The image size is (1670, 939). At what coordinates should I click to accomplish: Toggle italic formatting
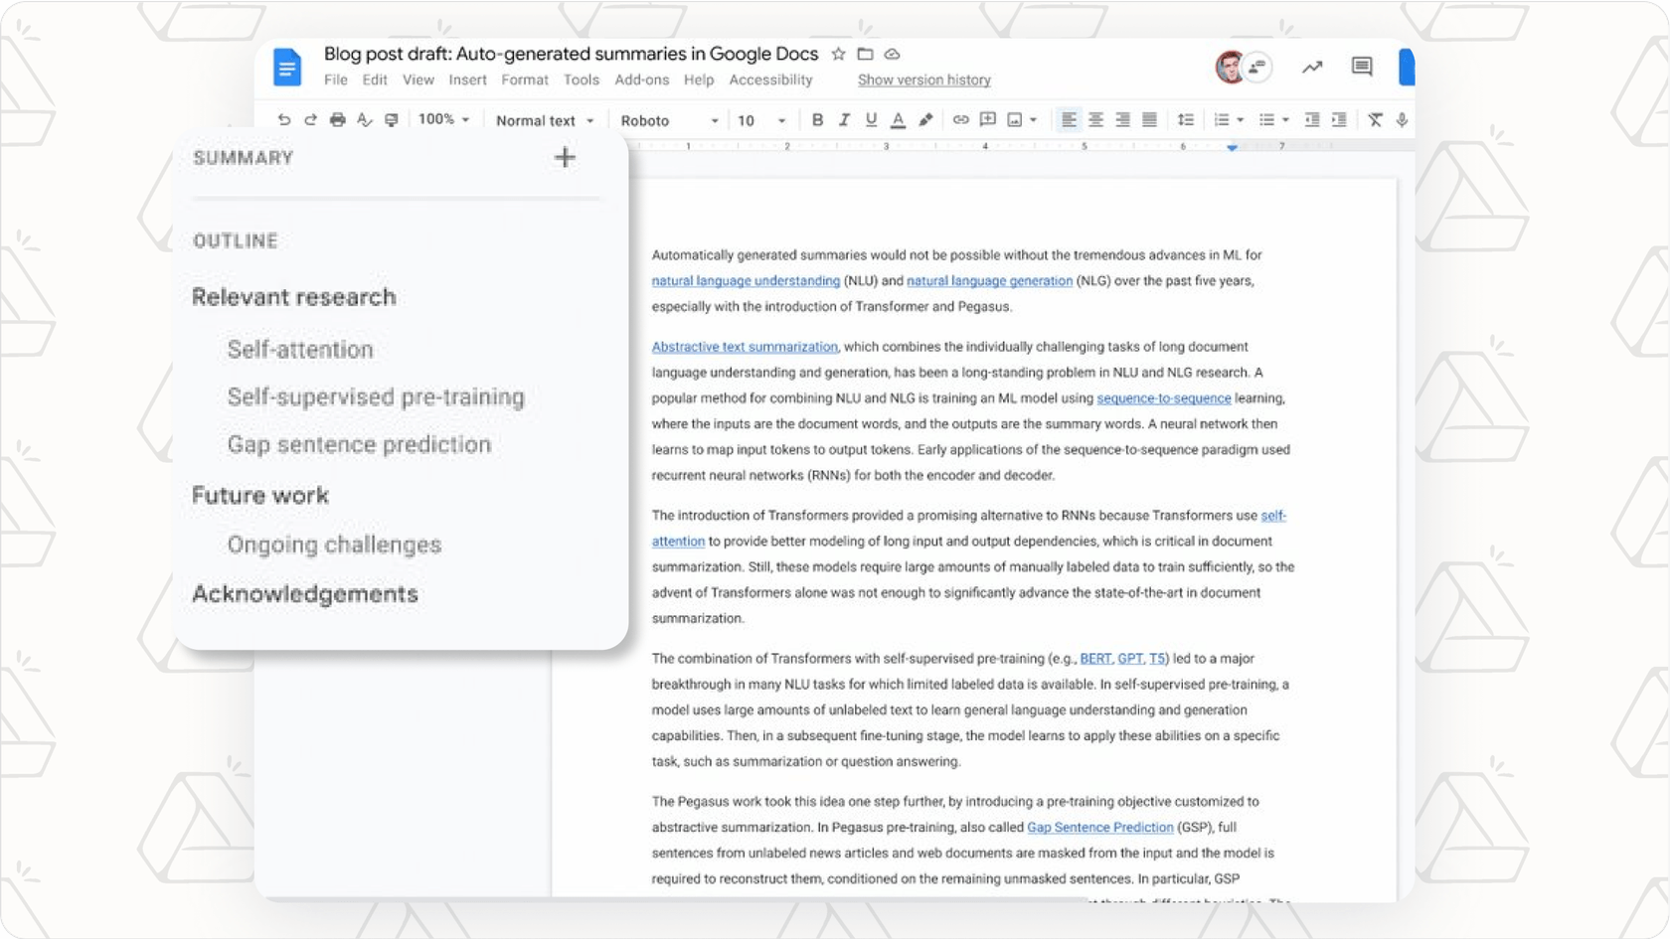tap(844, 119)
